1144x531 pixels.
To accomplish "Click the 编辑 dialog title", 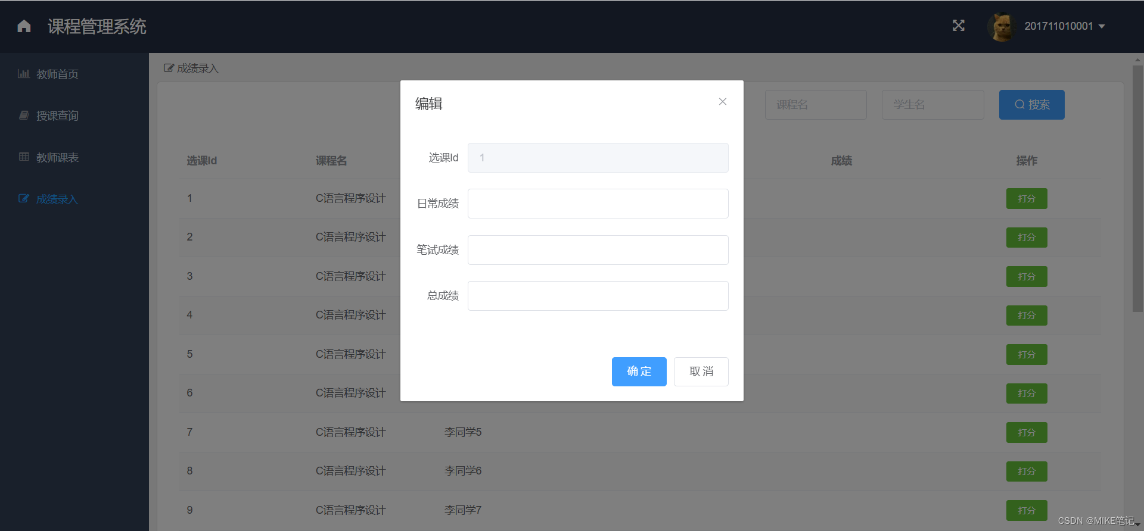I will pos(429,104).
